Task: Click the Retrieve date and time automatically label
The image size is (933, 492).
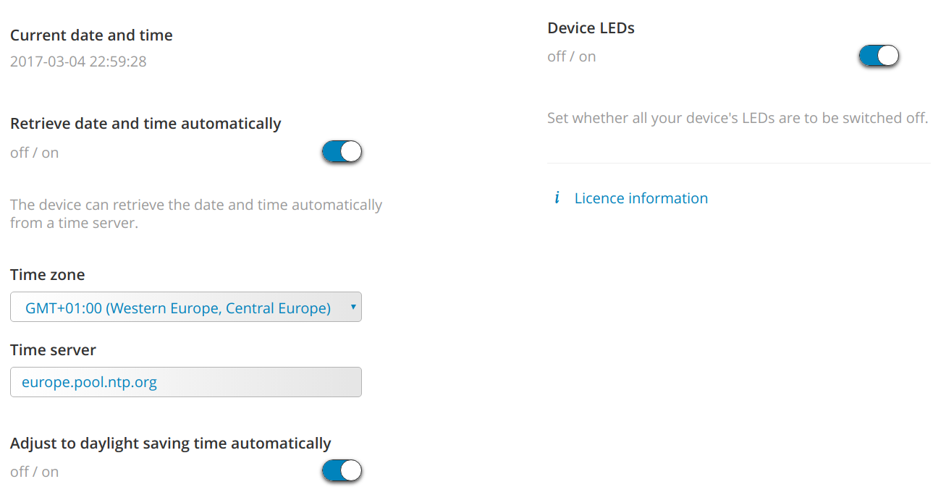Action: (145, 124)
